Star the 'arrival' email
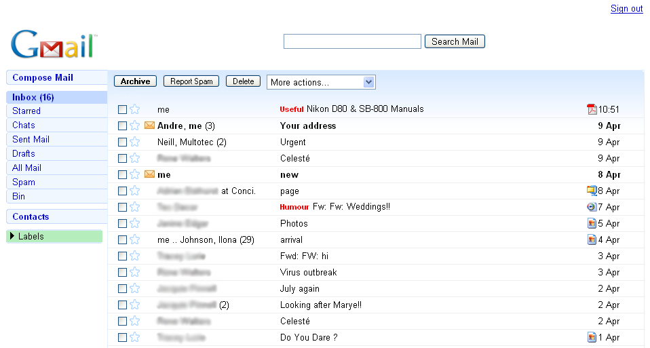 (x=135, y=240)
